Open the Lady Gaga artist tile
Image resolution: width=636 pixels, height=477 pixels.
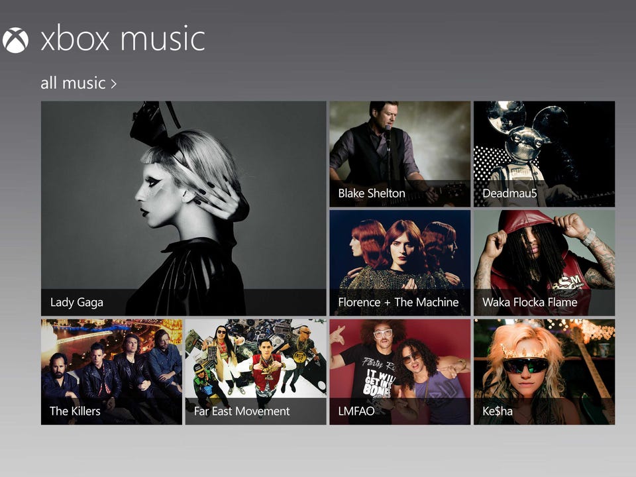(184, 209)
